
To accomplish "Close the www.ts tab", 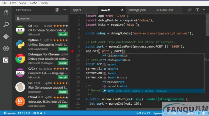I will coord(122,10).
